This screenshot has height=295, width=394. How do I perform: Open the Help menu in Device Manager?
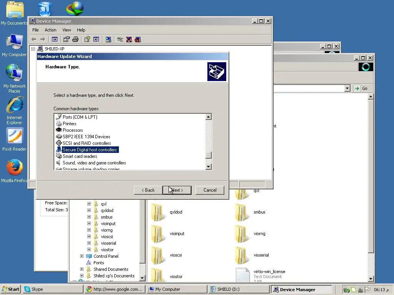pyautogui.click(x=81, y=30)
